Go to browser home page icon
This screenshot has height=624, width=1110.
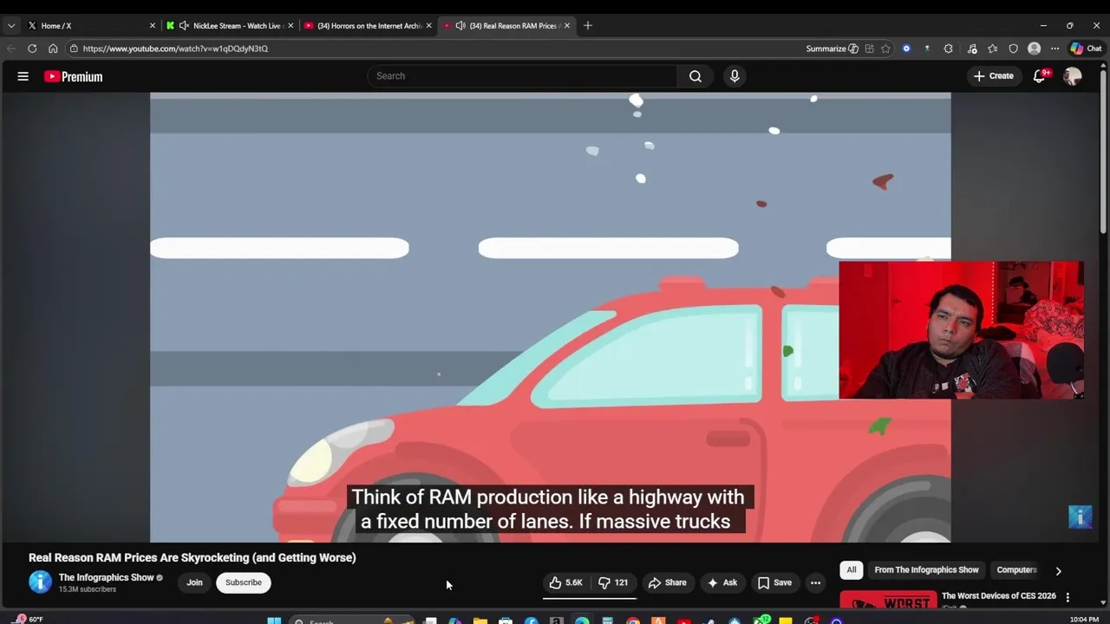coord(53,49)
